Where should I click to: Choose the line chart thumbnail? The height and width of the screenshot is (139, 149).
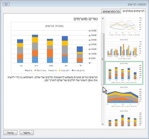[124, 27]
